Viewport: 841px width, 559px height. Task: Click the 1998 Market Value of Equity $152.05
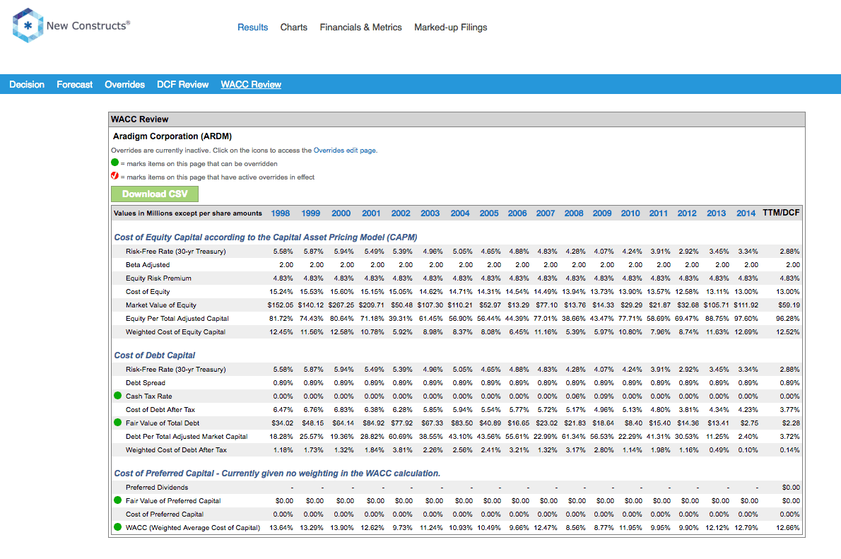tap(281, 305)
